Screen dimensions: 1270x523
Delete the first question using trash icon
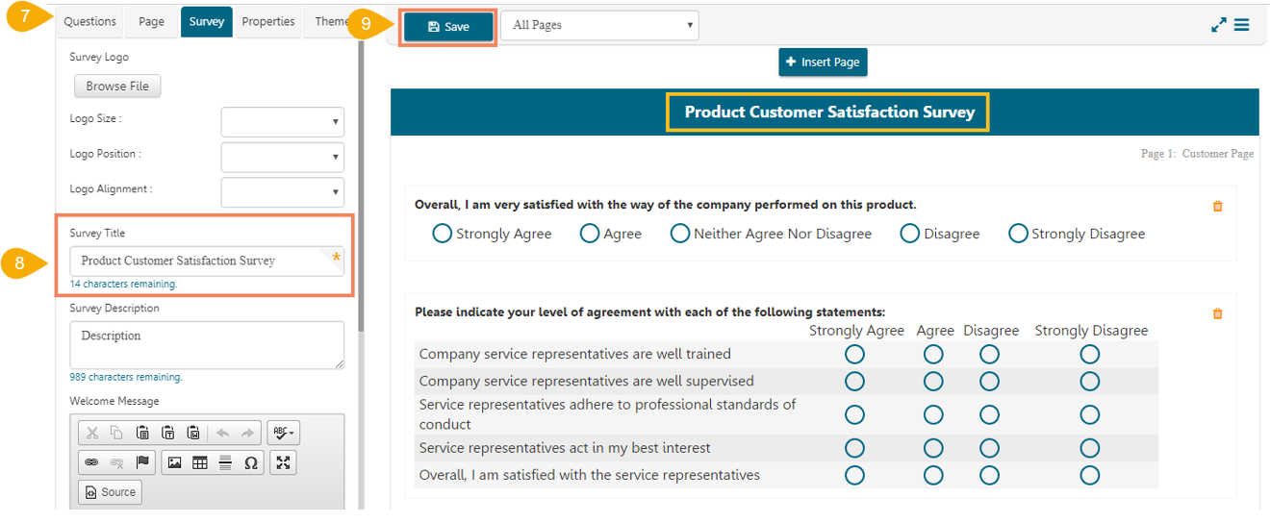(1217, 206)
